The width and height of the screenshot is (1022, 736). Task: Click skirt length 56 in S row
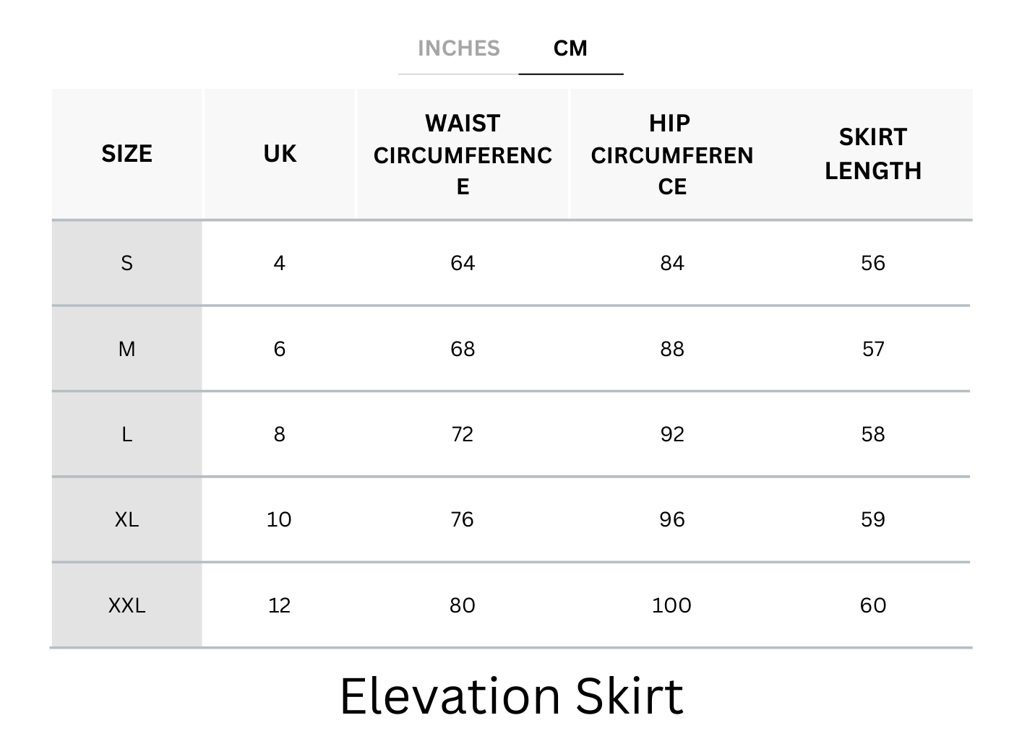click(x=872, y=263)
